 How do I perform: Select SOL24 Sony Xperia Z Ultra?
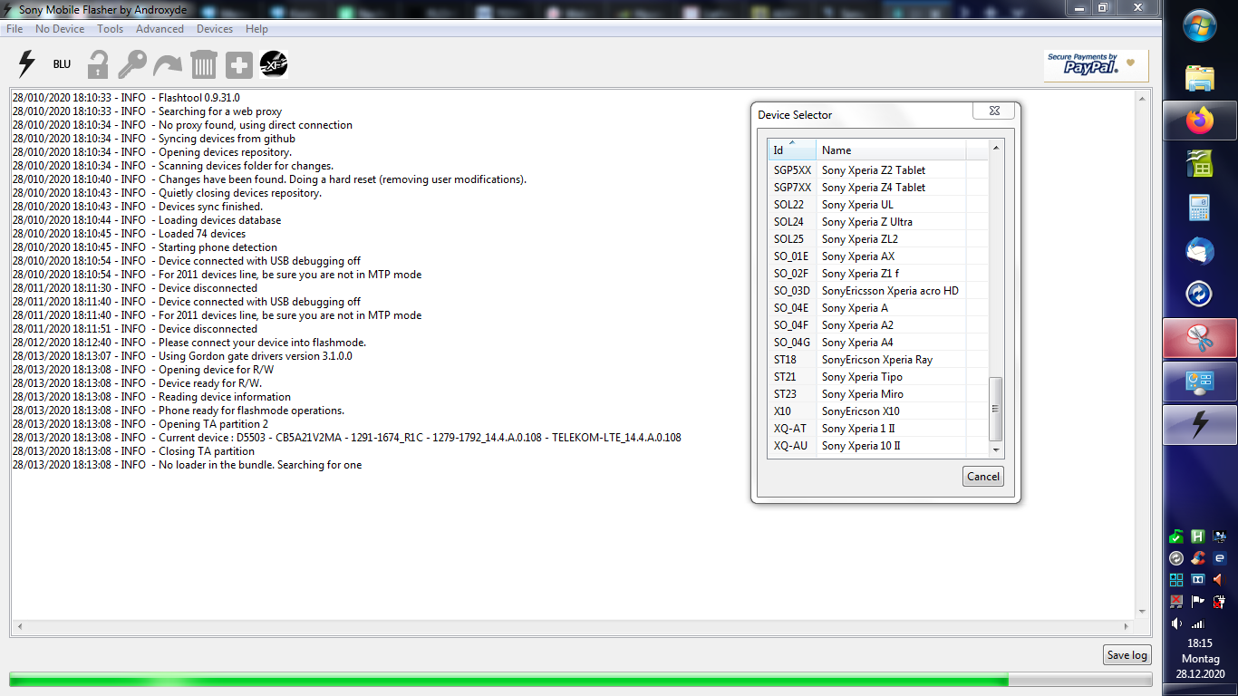[878, 221]
